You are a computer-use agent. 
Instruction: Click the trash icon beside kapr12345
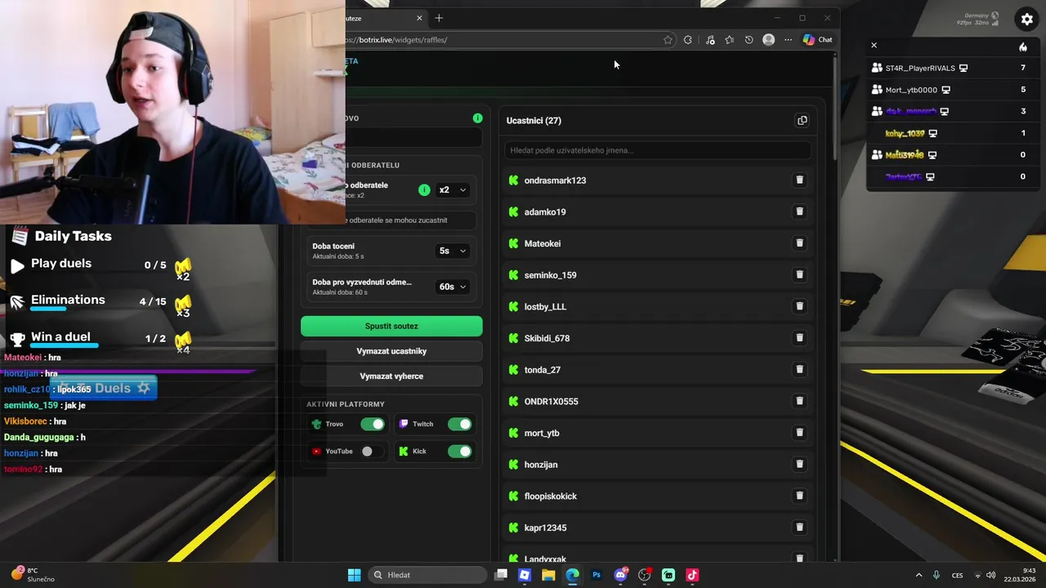point(800,527)
